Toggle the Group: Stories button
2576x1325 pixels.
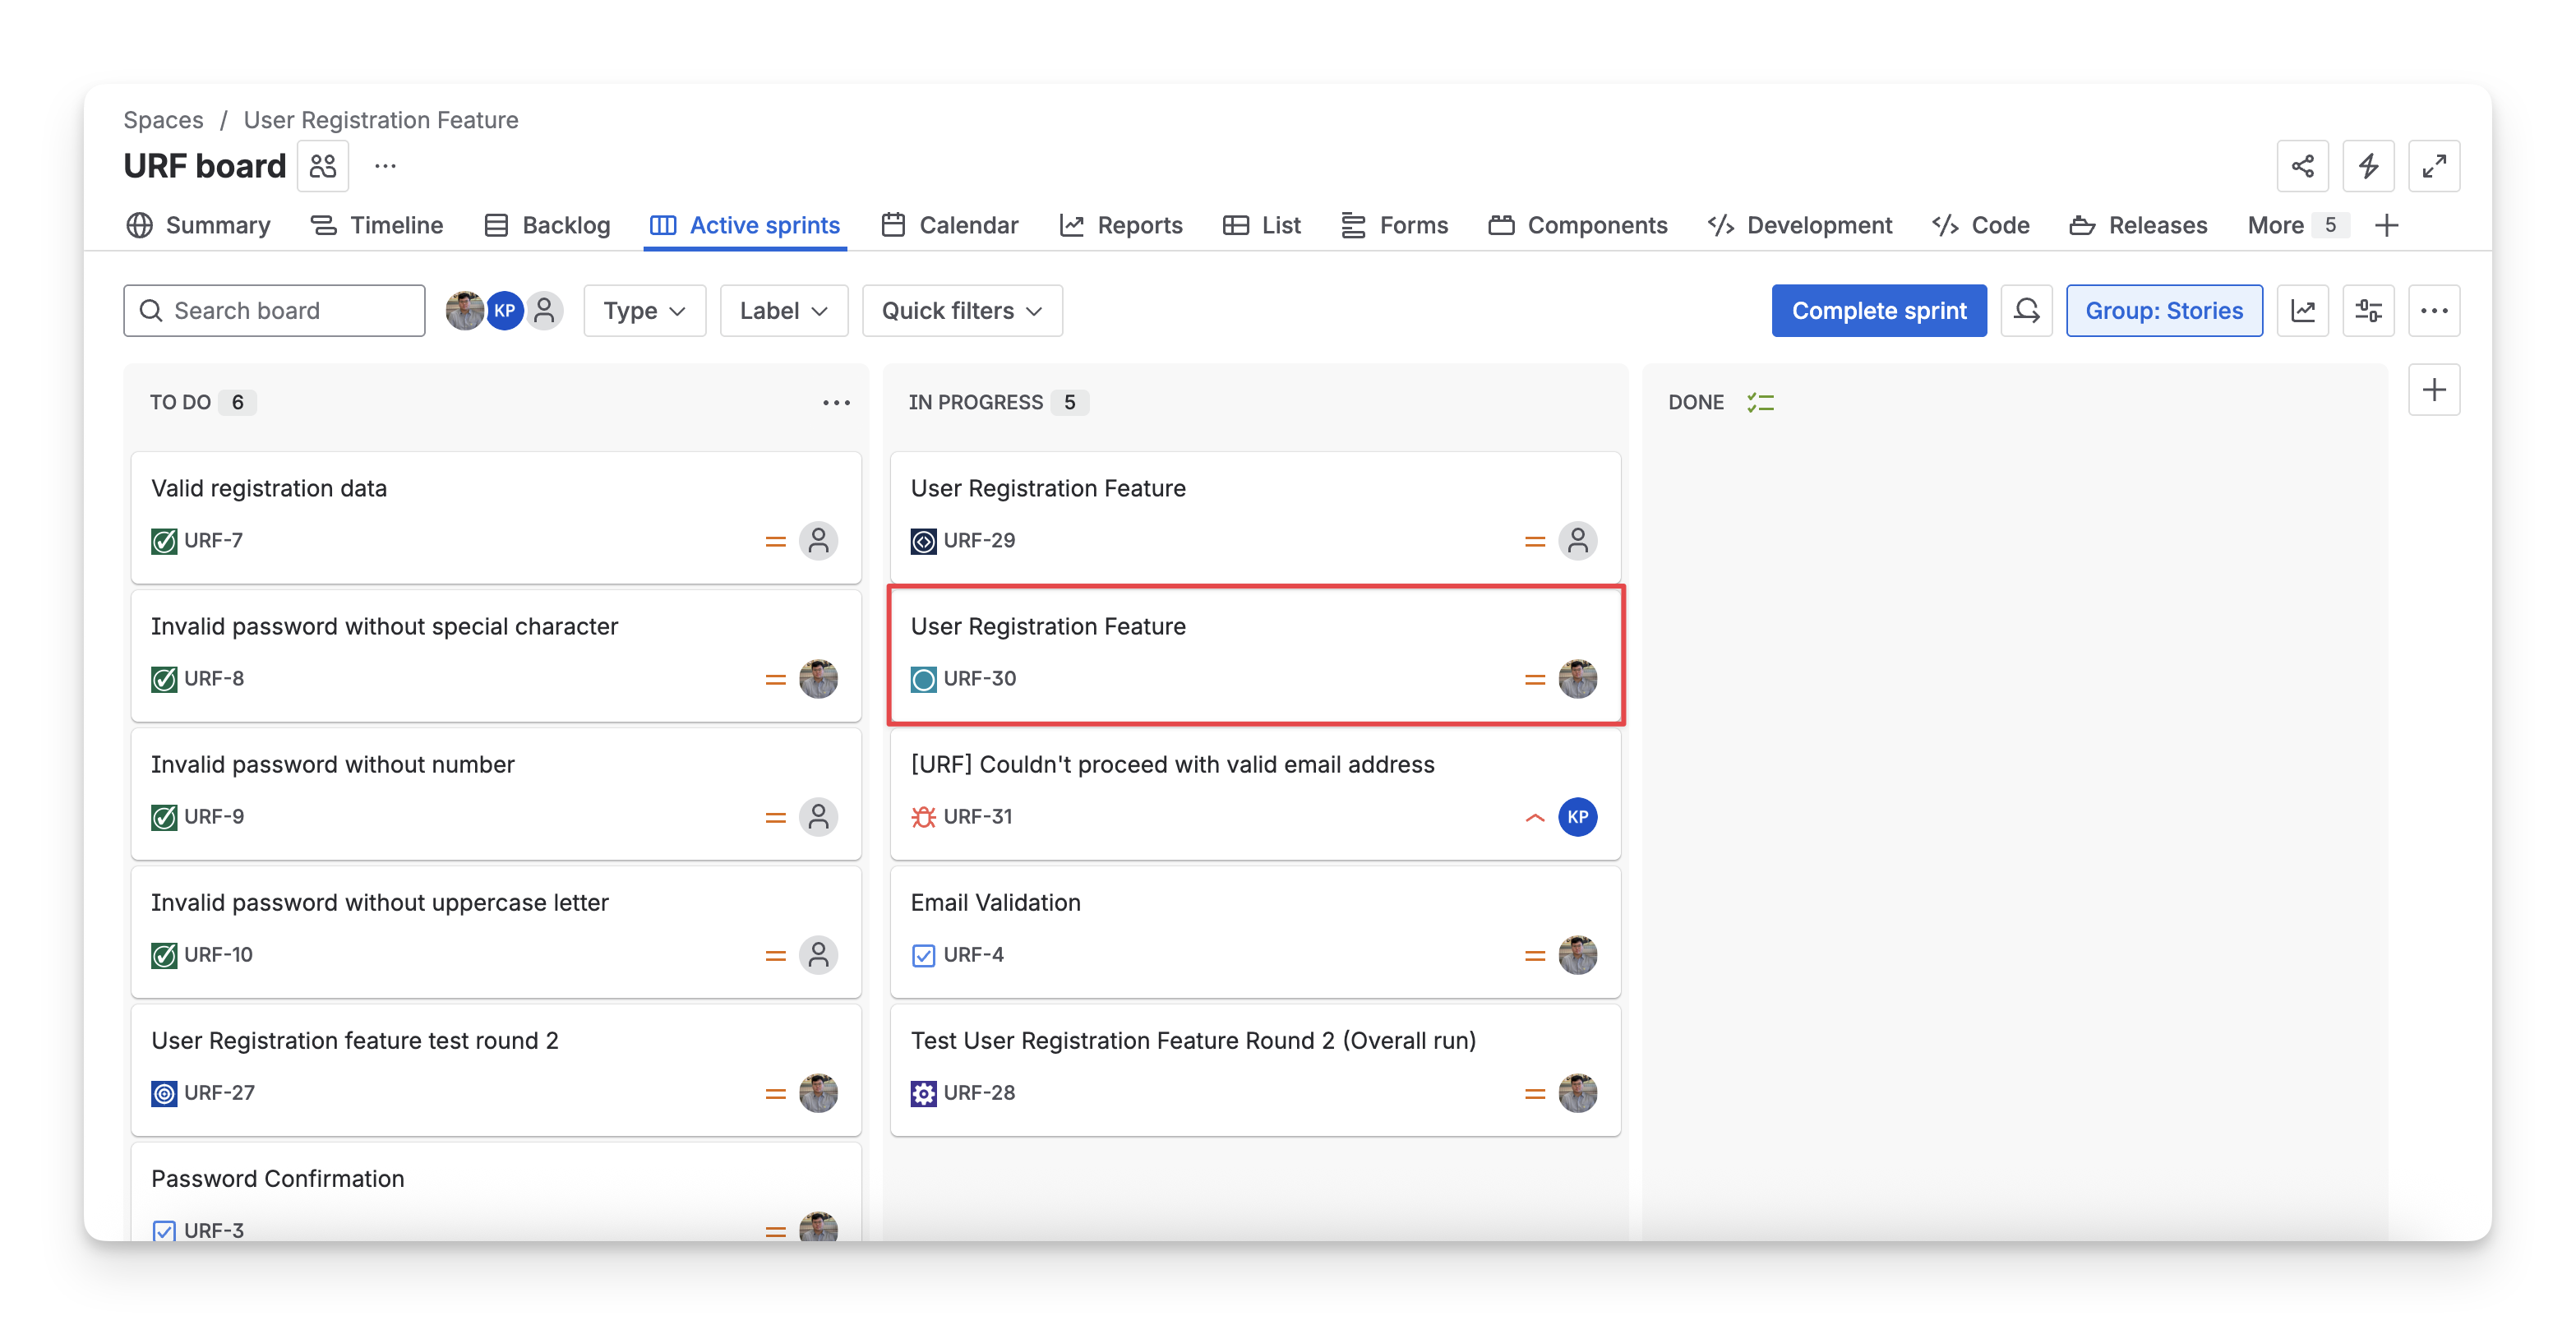coord(2164,311)
